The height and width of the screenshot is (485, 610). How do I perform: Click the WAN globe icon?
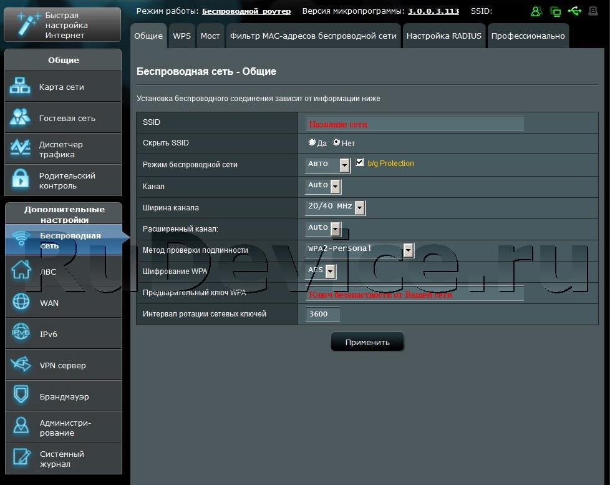21,301
